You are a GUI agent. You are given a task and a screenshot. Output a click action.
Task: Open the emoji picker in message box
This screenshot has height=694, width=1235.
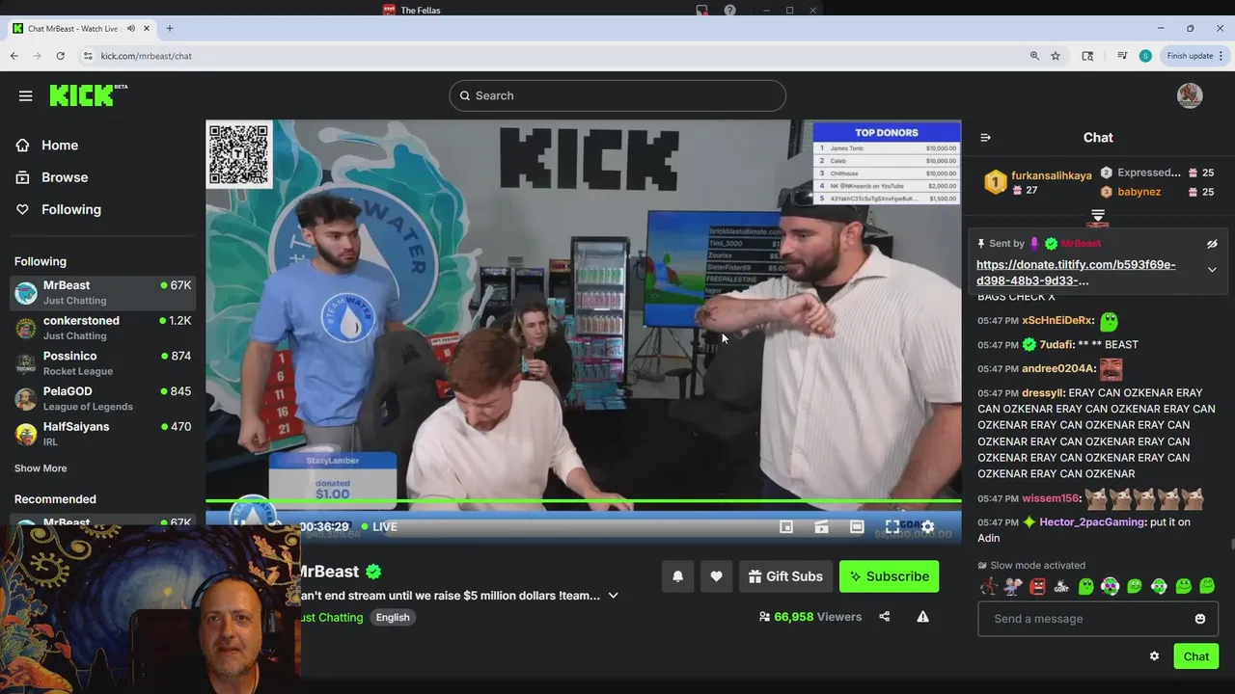[1200, 619]
